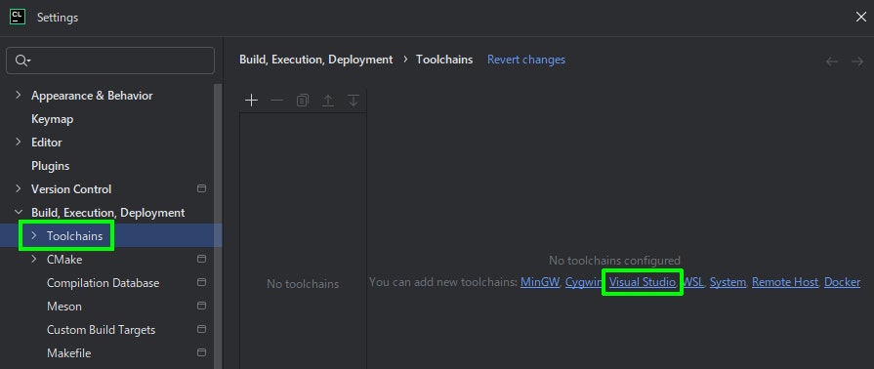Viewport: 874px width, 369px height.
Task: Click the project-level icon beside CMake
Action: tap(202, 260)
